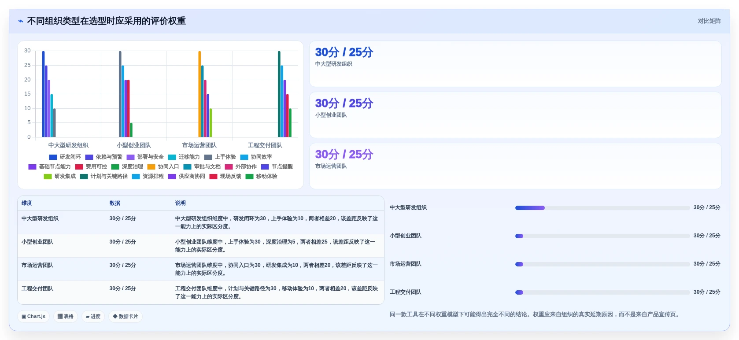Click the 小型创业团队 chart axis label

[133, 145]
